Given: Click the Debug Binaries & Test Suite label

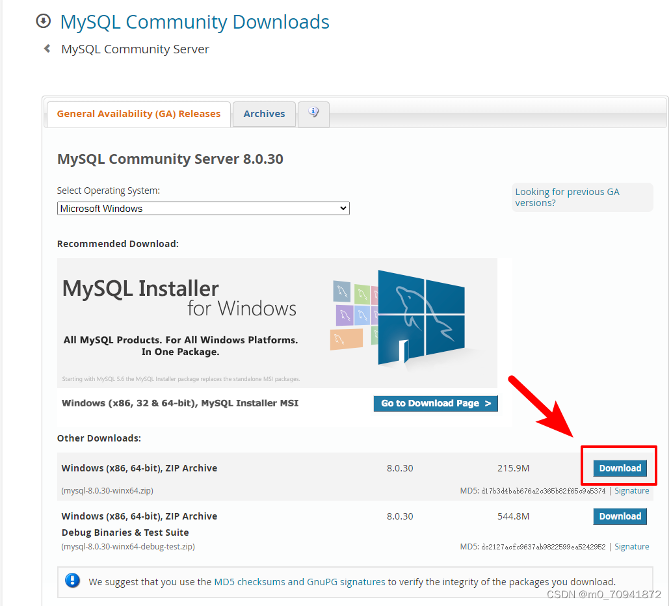Looking at the screenshot, I should [125, 533].
